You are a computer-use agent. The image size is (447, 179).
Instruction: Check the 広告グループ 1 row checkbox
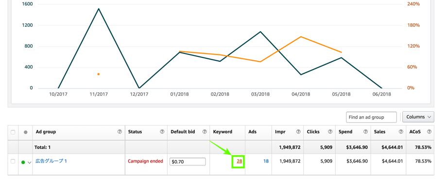tap(13, 161)
